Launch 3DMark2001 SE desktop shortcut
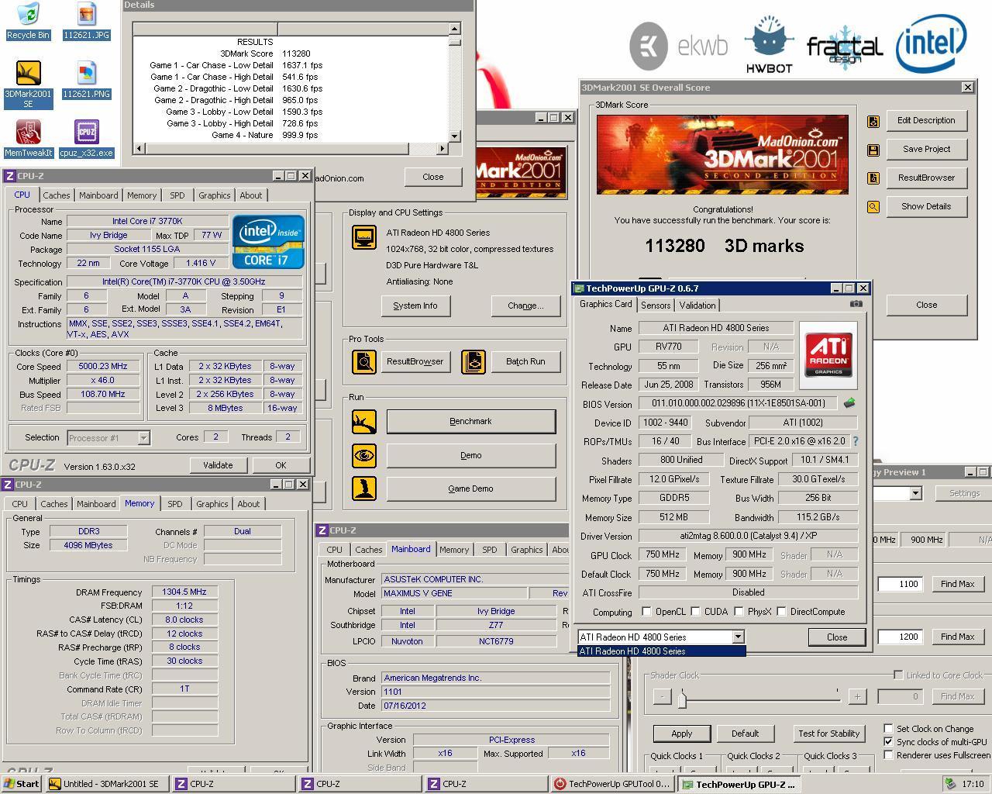 click(x=28, y=84)
